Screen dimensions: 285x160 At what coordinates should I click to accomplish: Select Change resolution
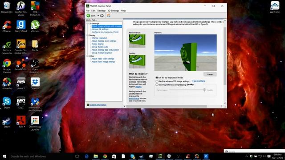click(99, 38)
